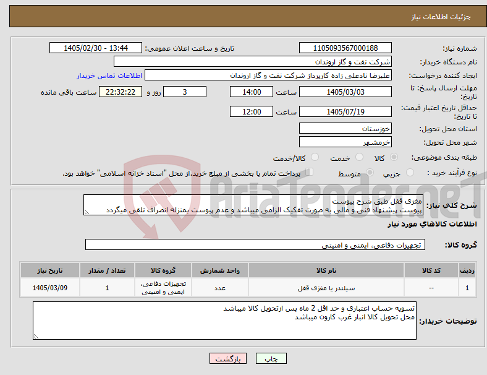
Task: Click the گروه کالا column header
Action: pos(163,270)
